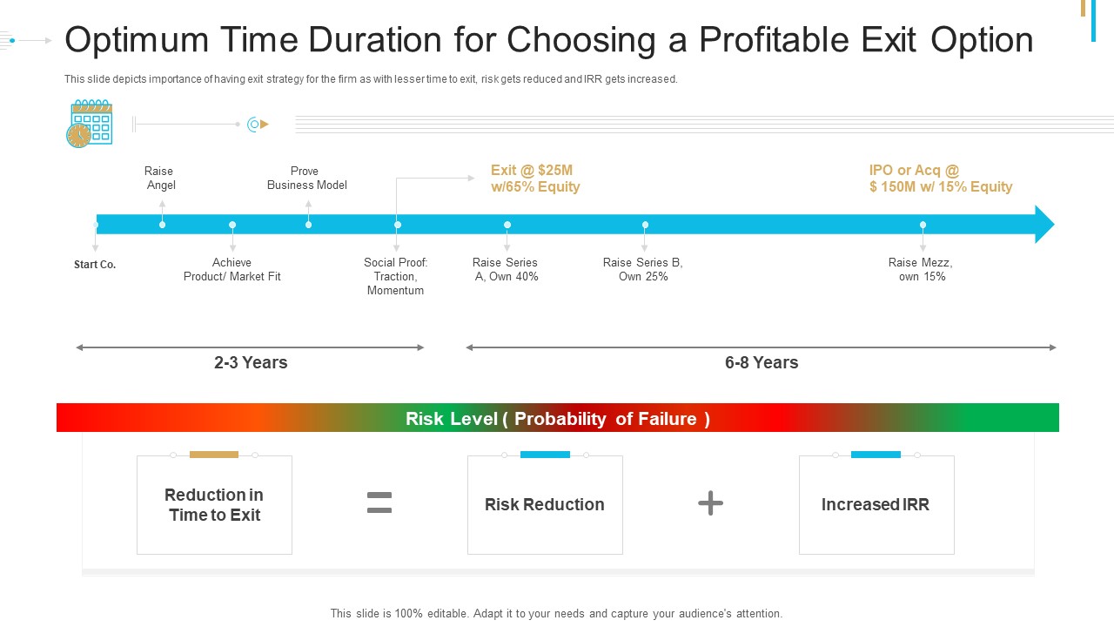
Task: Click the Raise Angel marker dot
Action: (x=162, y=225)
